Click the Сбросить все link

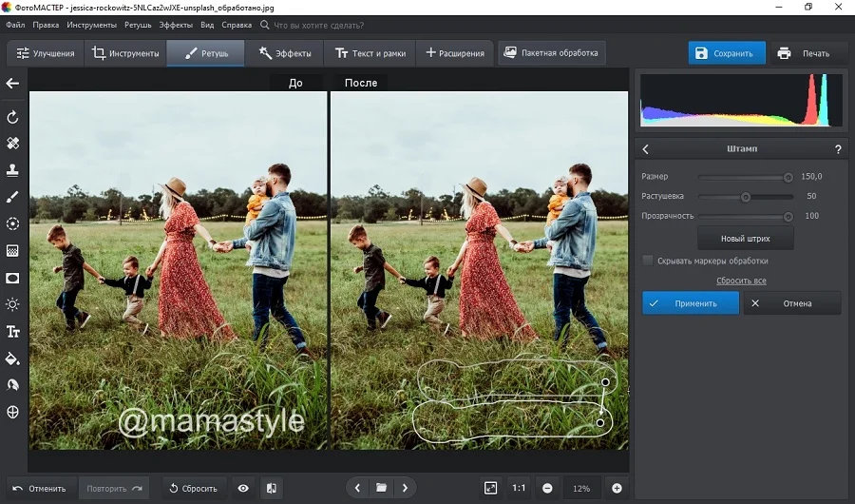(741, 281)
